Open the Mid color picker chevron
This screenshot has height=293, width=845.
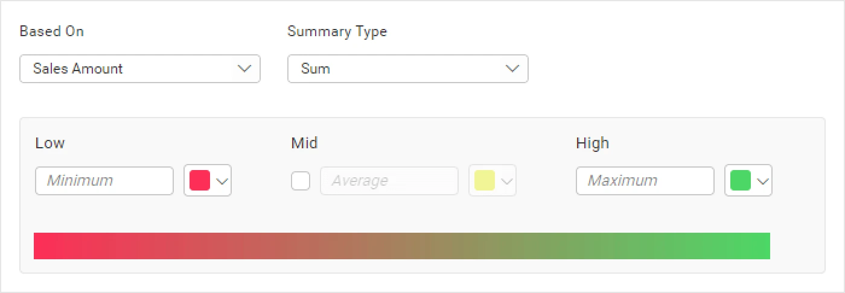coord(507,181)
